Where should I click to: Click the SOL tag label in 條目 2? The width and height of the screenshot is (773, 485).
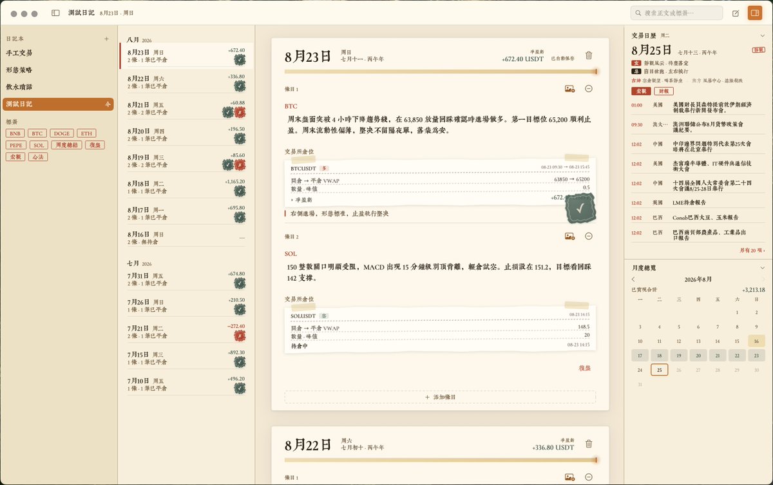tap(291, 254)
